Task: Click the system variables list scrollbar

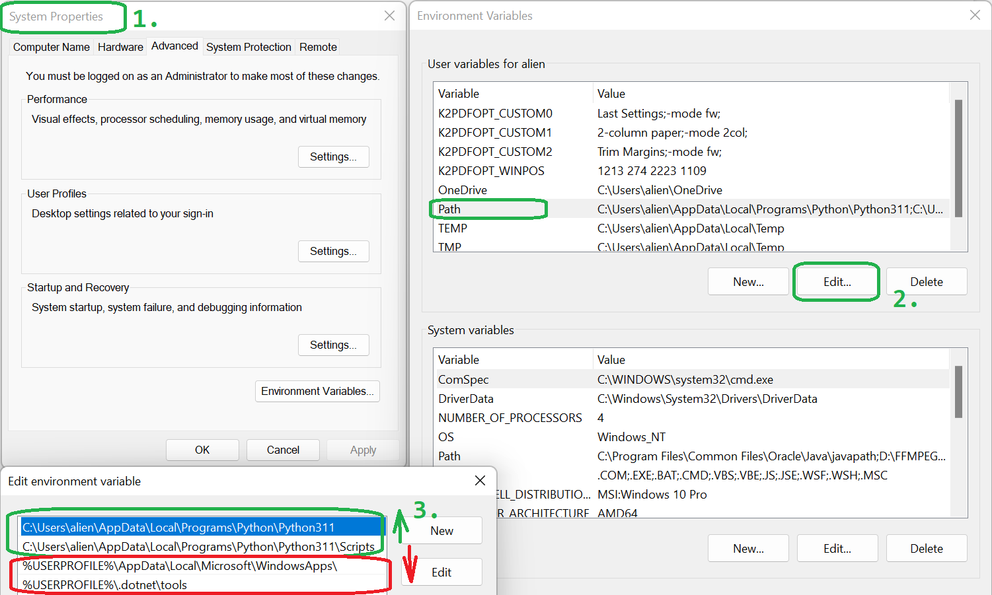Action: click(x=958, y=392)
